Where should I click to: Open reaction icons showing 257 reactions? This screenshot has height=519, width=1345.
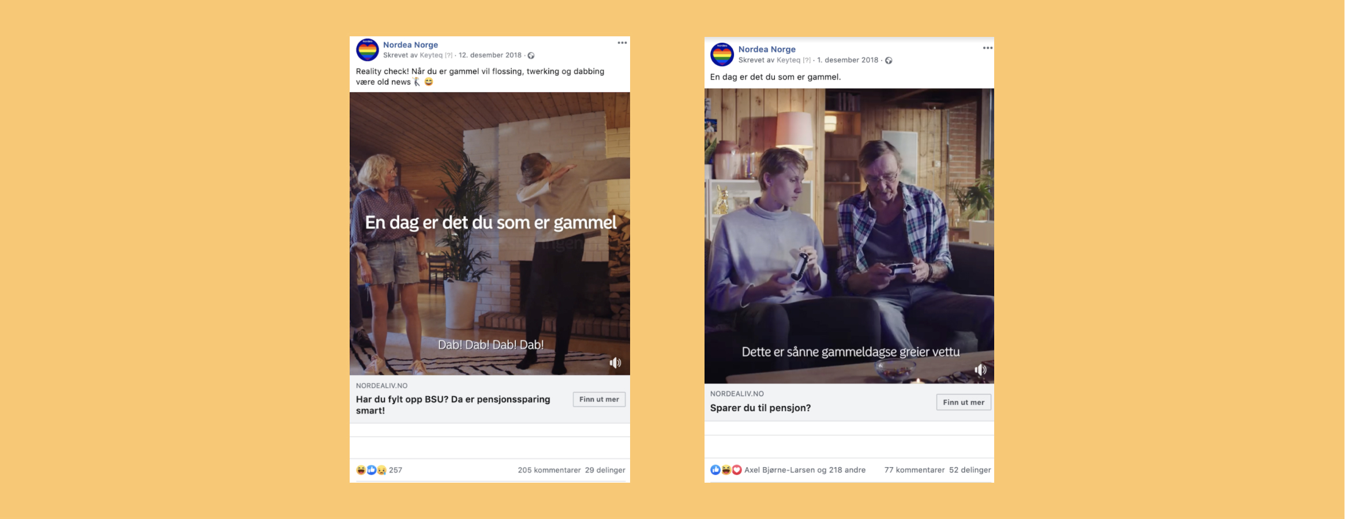[x=379, y=470]
